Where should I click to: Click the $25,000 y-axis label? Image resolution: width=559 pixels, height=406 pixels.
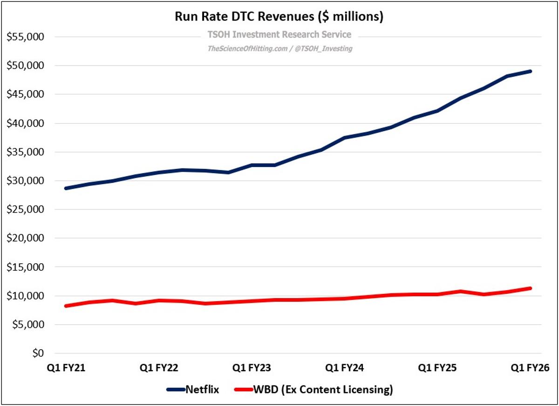(x=25, y=210)
